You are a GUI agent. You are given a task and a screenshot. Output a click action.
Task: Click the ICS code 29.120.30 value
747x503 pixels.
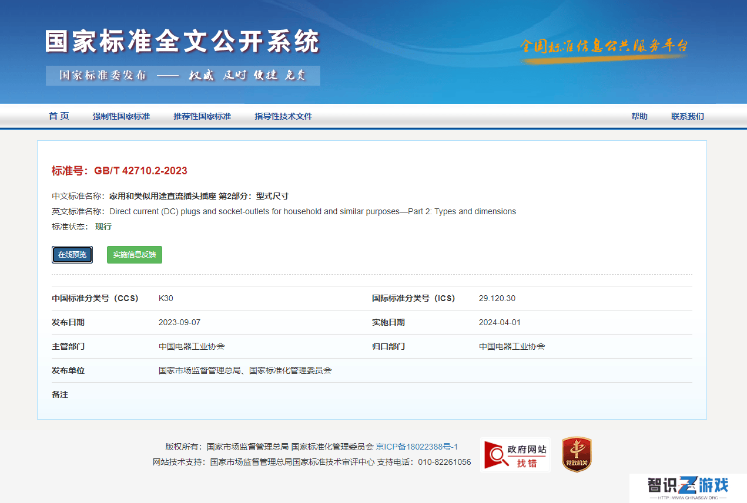click(x=497, y=298)
